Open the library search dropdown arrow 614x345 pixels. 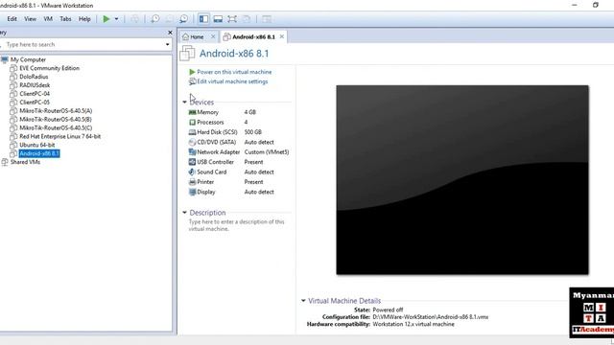tap(168, 44)
